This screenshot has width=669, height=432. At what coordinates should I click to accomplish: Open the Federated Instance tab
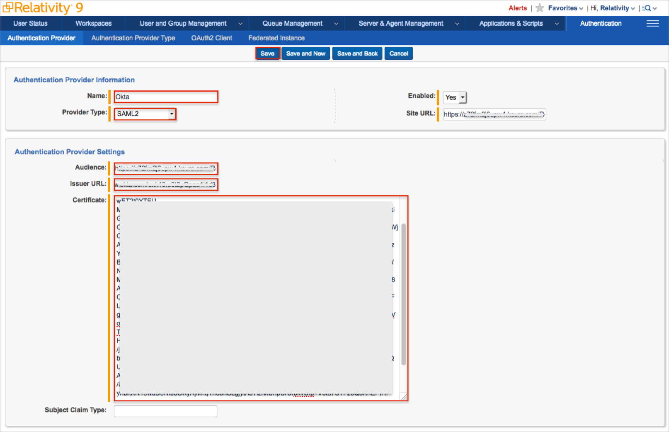[x=276, y=38]
